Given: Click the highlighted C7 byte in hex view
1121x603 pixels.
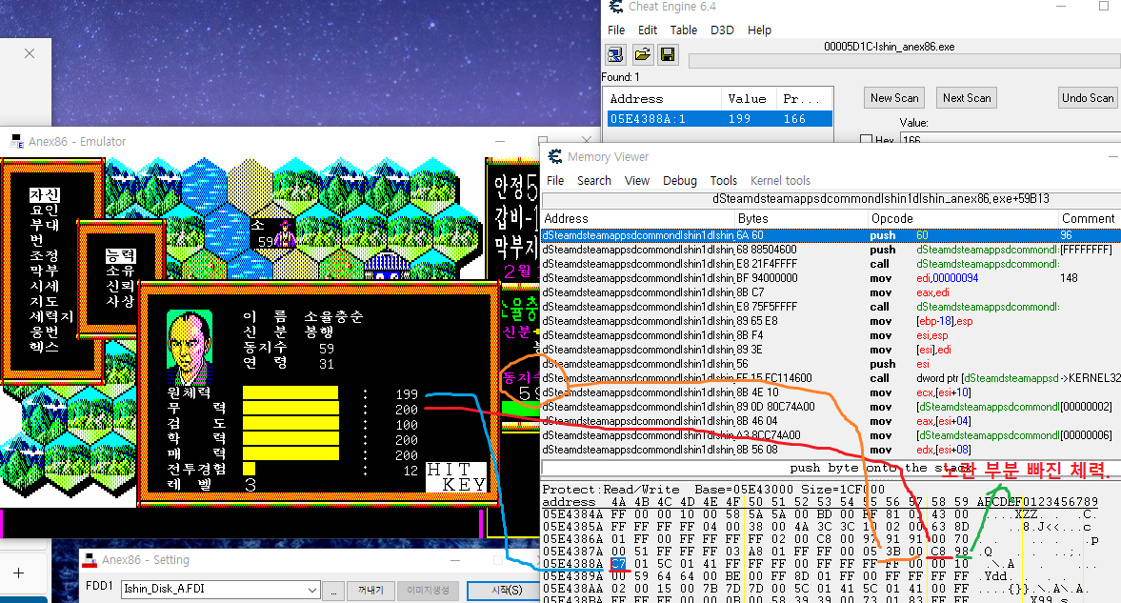Looking at the screenshot, I should pyautogui.click(x=618, y=564).
